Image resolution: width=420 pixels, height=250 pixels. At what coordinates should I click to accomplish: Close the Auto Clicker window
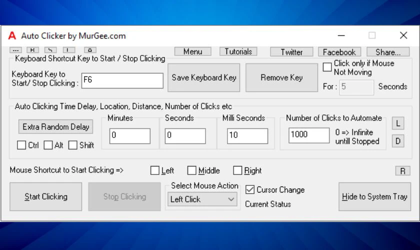(x=403, y=35)
